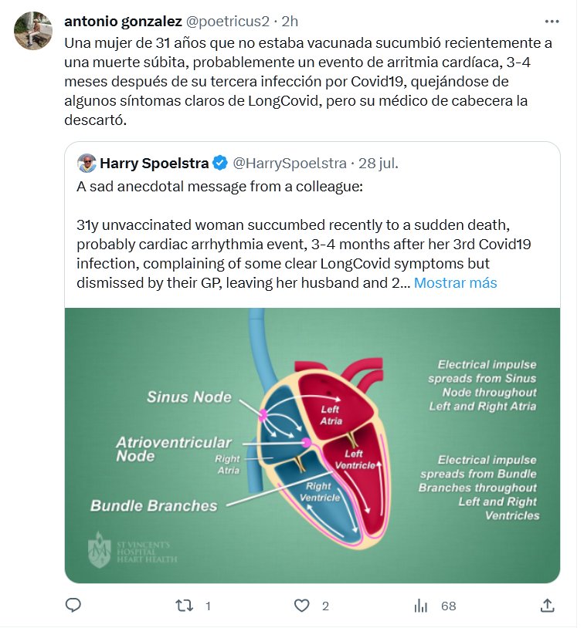Click the share upload icon

pyautogui.click(x=547, y=606)
